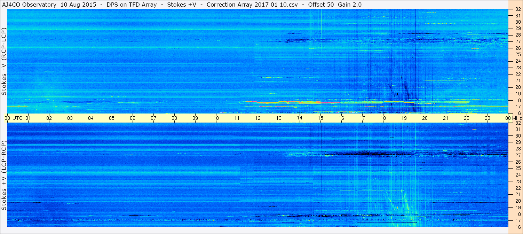Click the "AJ4CO Observatory" title text
523x234 pixels.
29,5
